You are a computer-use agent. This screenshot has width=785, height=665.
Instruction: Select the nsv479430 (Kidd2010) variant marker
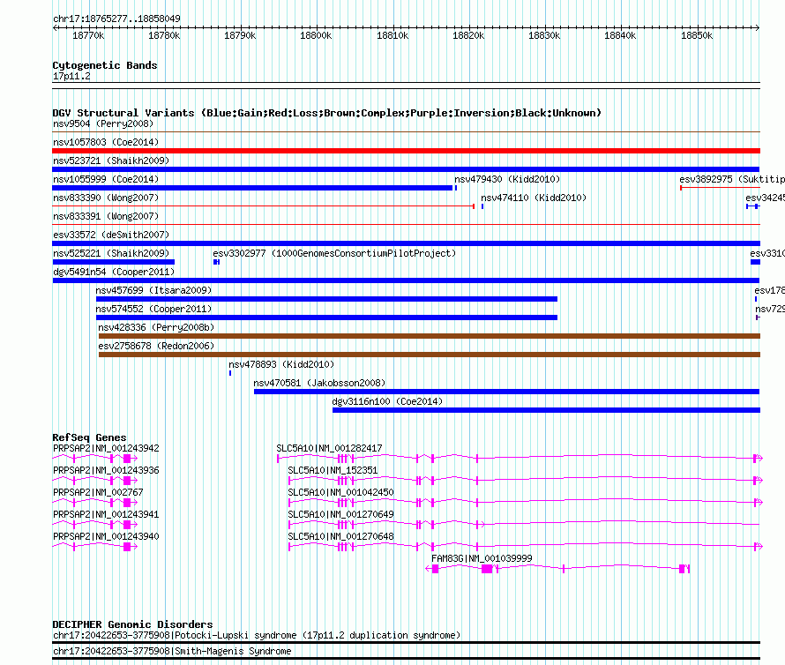(455, 188)
